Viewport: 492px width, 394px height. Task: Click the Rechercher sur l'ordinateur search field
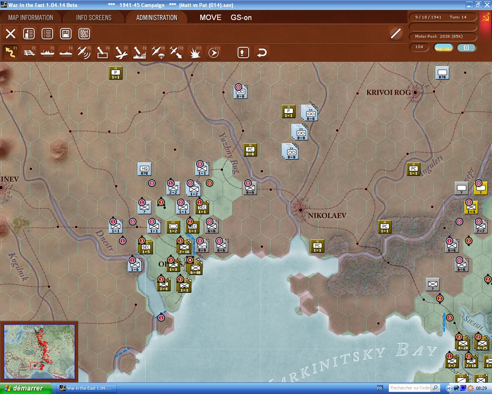(410, 388)
